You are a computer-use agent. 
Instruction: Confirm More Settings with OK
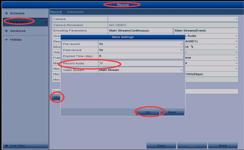pos(148,112)
